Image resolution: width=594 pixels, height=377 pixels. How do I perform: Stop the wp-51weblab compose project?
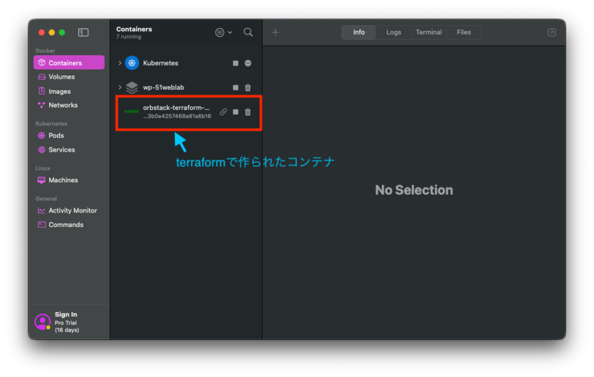tap(236, 87)
